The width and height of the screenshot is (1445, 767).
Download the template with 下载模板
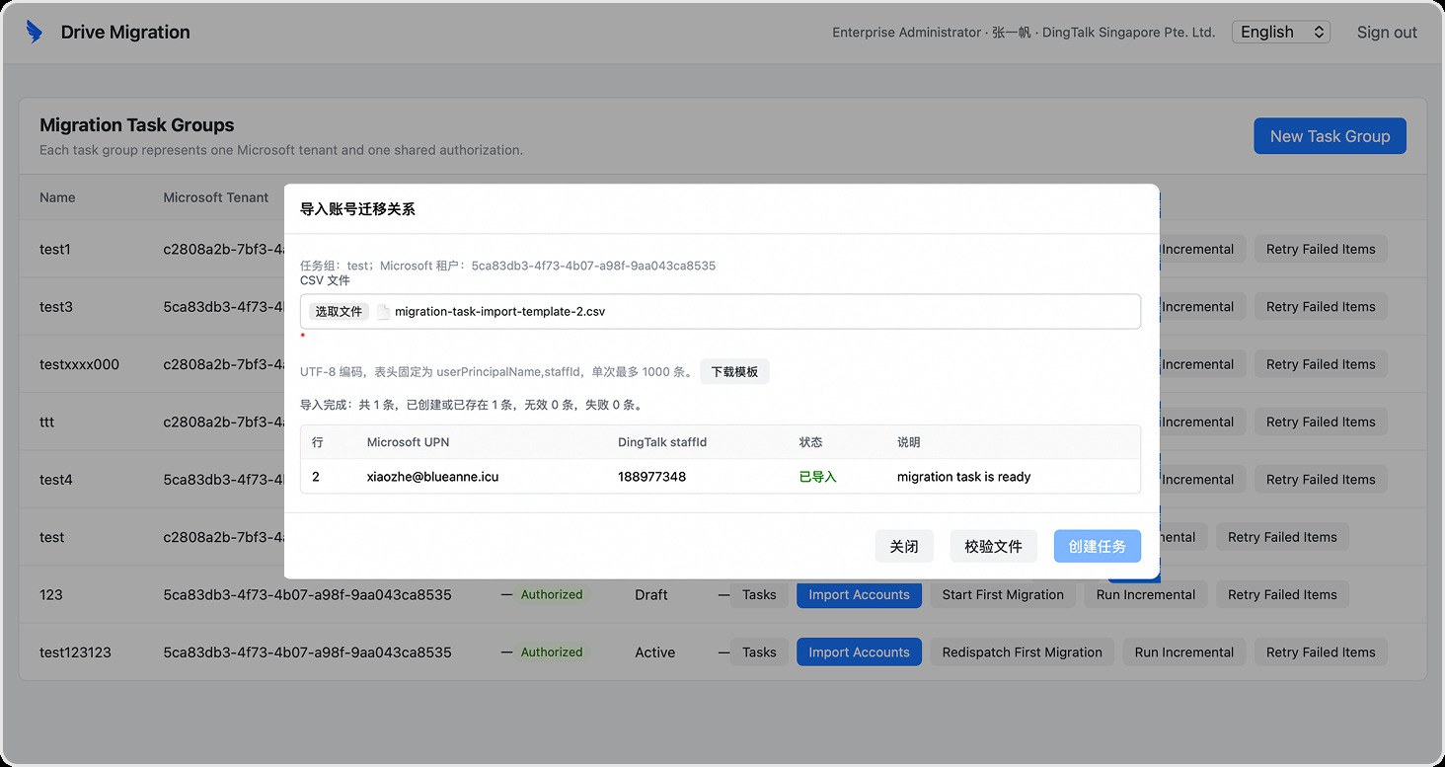(734, 372)
